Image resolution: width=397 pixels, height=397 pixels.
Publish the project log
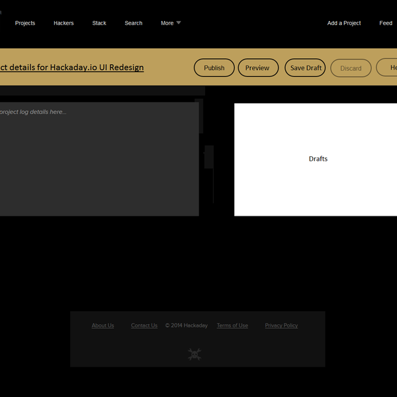tap(214, 67)
